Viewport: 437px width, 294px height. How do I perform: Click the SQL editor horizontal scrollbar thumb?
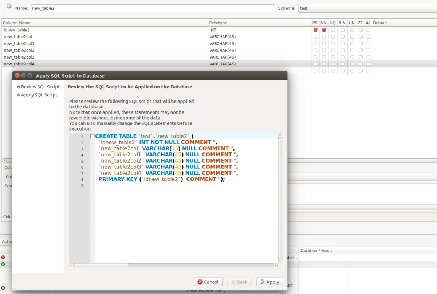[x=101, y=265]
